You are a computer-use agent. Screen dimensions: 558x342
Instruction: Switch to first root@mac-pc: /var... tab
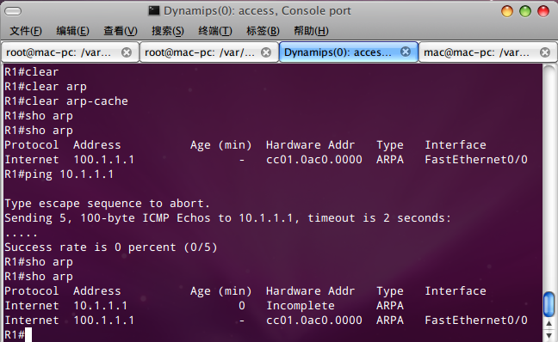click(x=70, y=52)
